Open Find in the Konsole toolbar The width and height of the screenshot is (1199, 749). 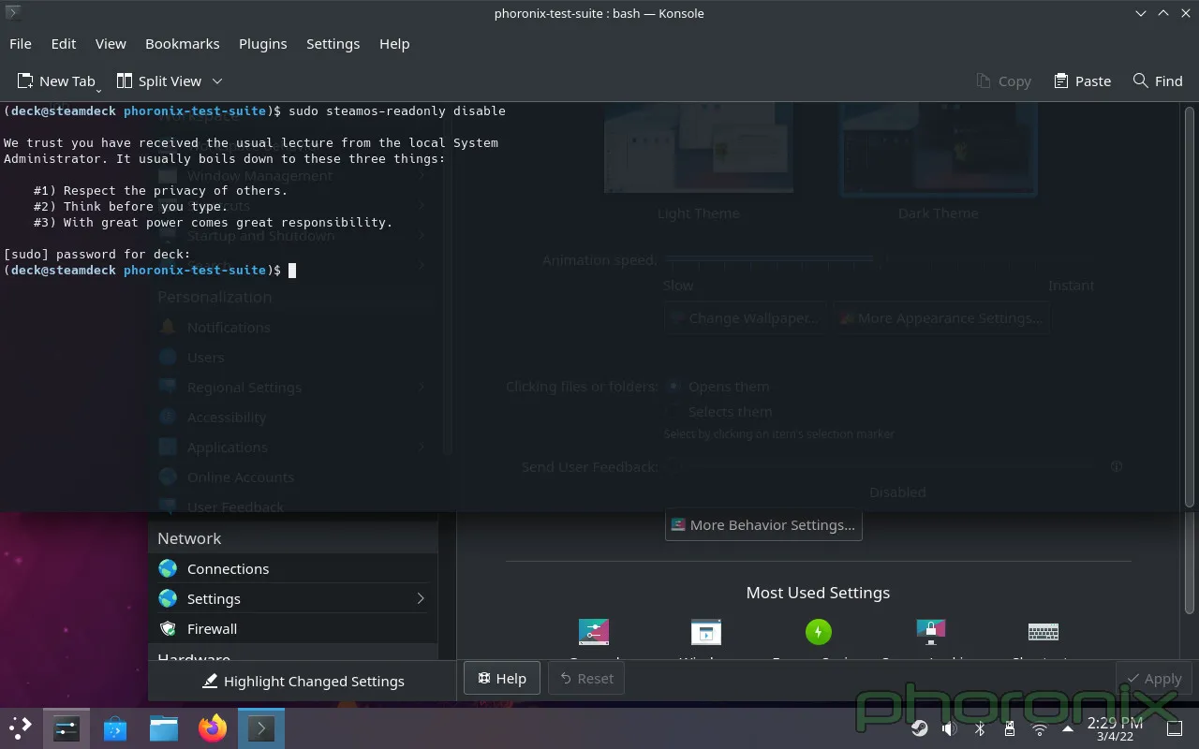tap(1158, 81)
